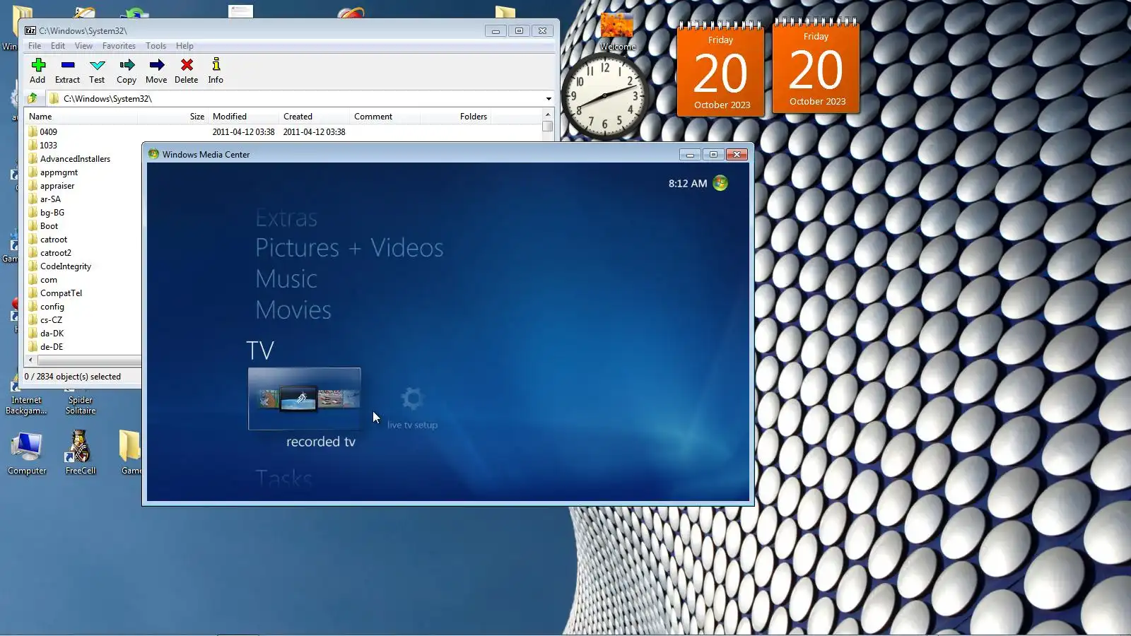Click the Copy toolbar icon
Viewport: 1131px width, 636px height.
[x=127, y=71]
